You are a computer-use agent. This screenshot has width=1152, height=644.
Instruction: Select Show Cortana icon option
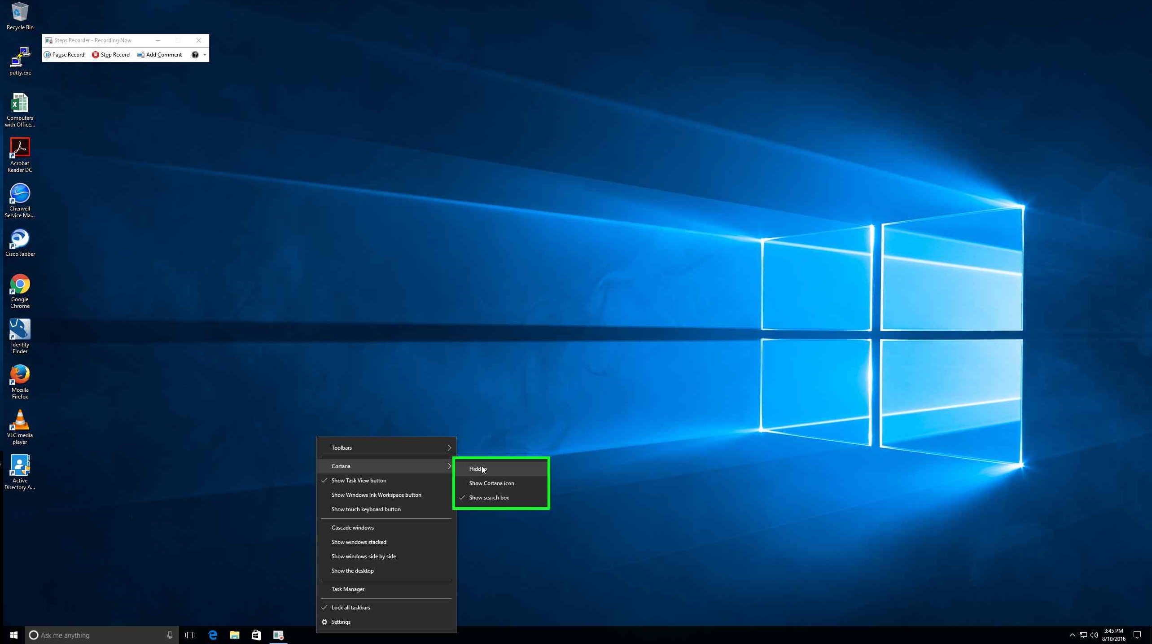click(x=491, y=482)
